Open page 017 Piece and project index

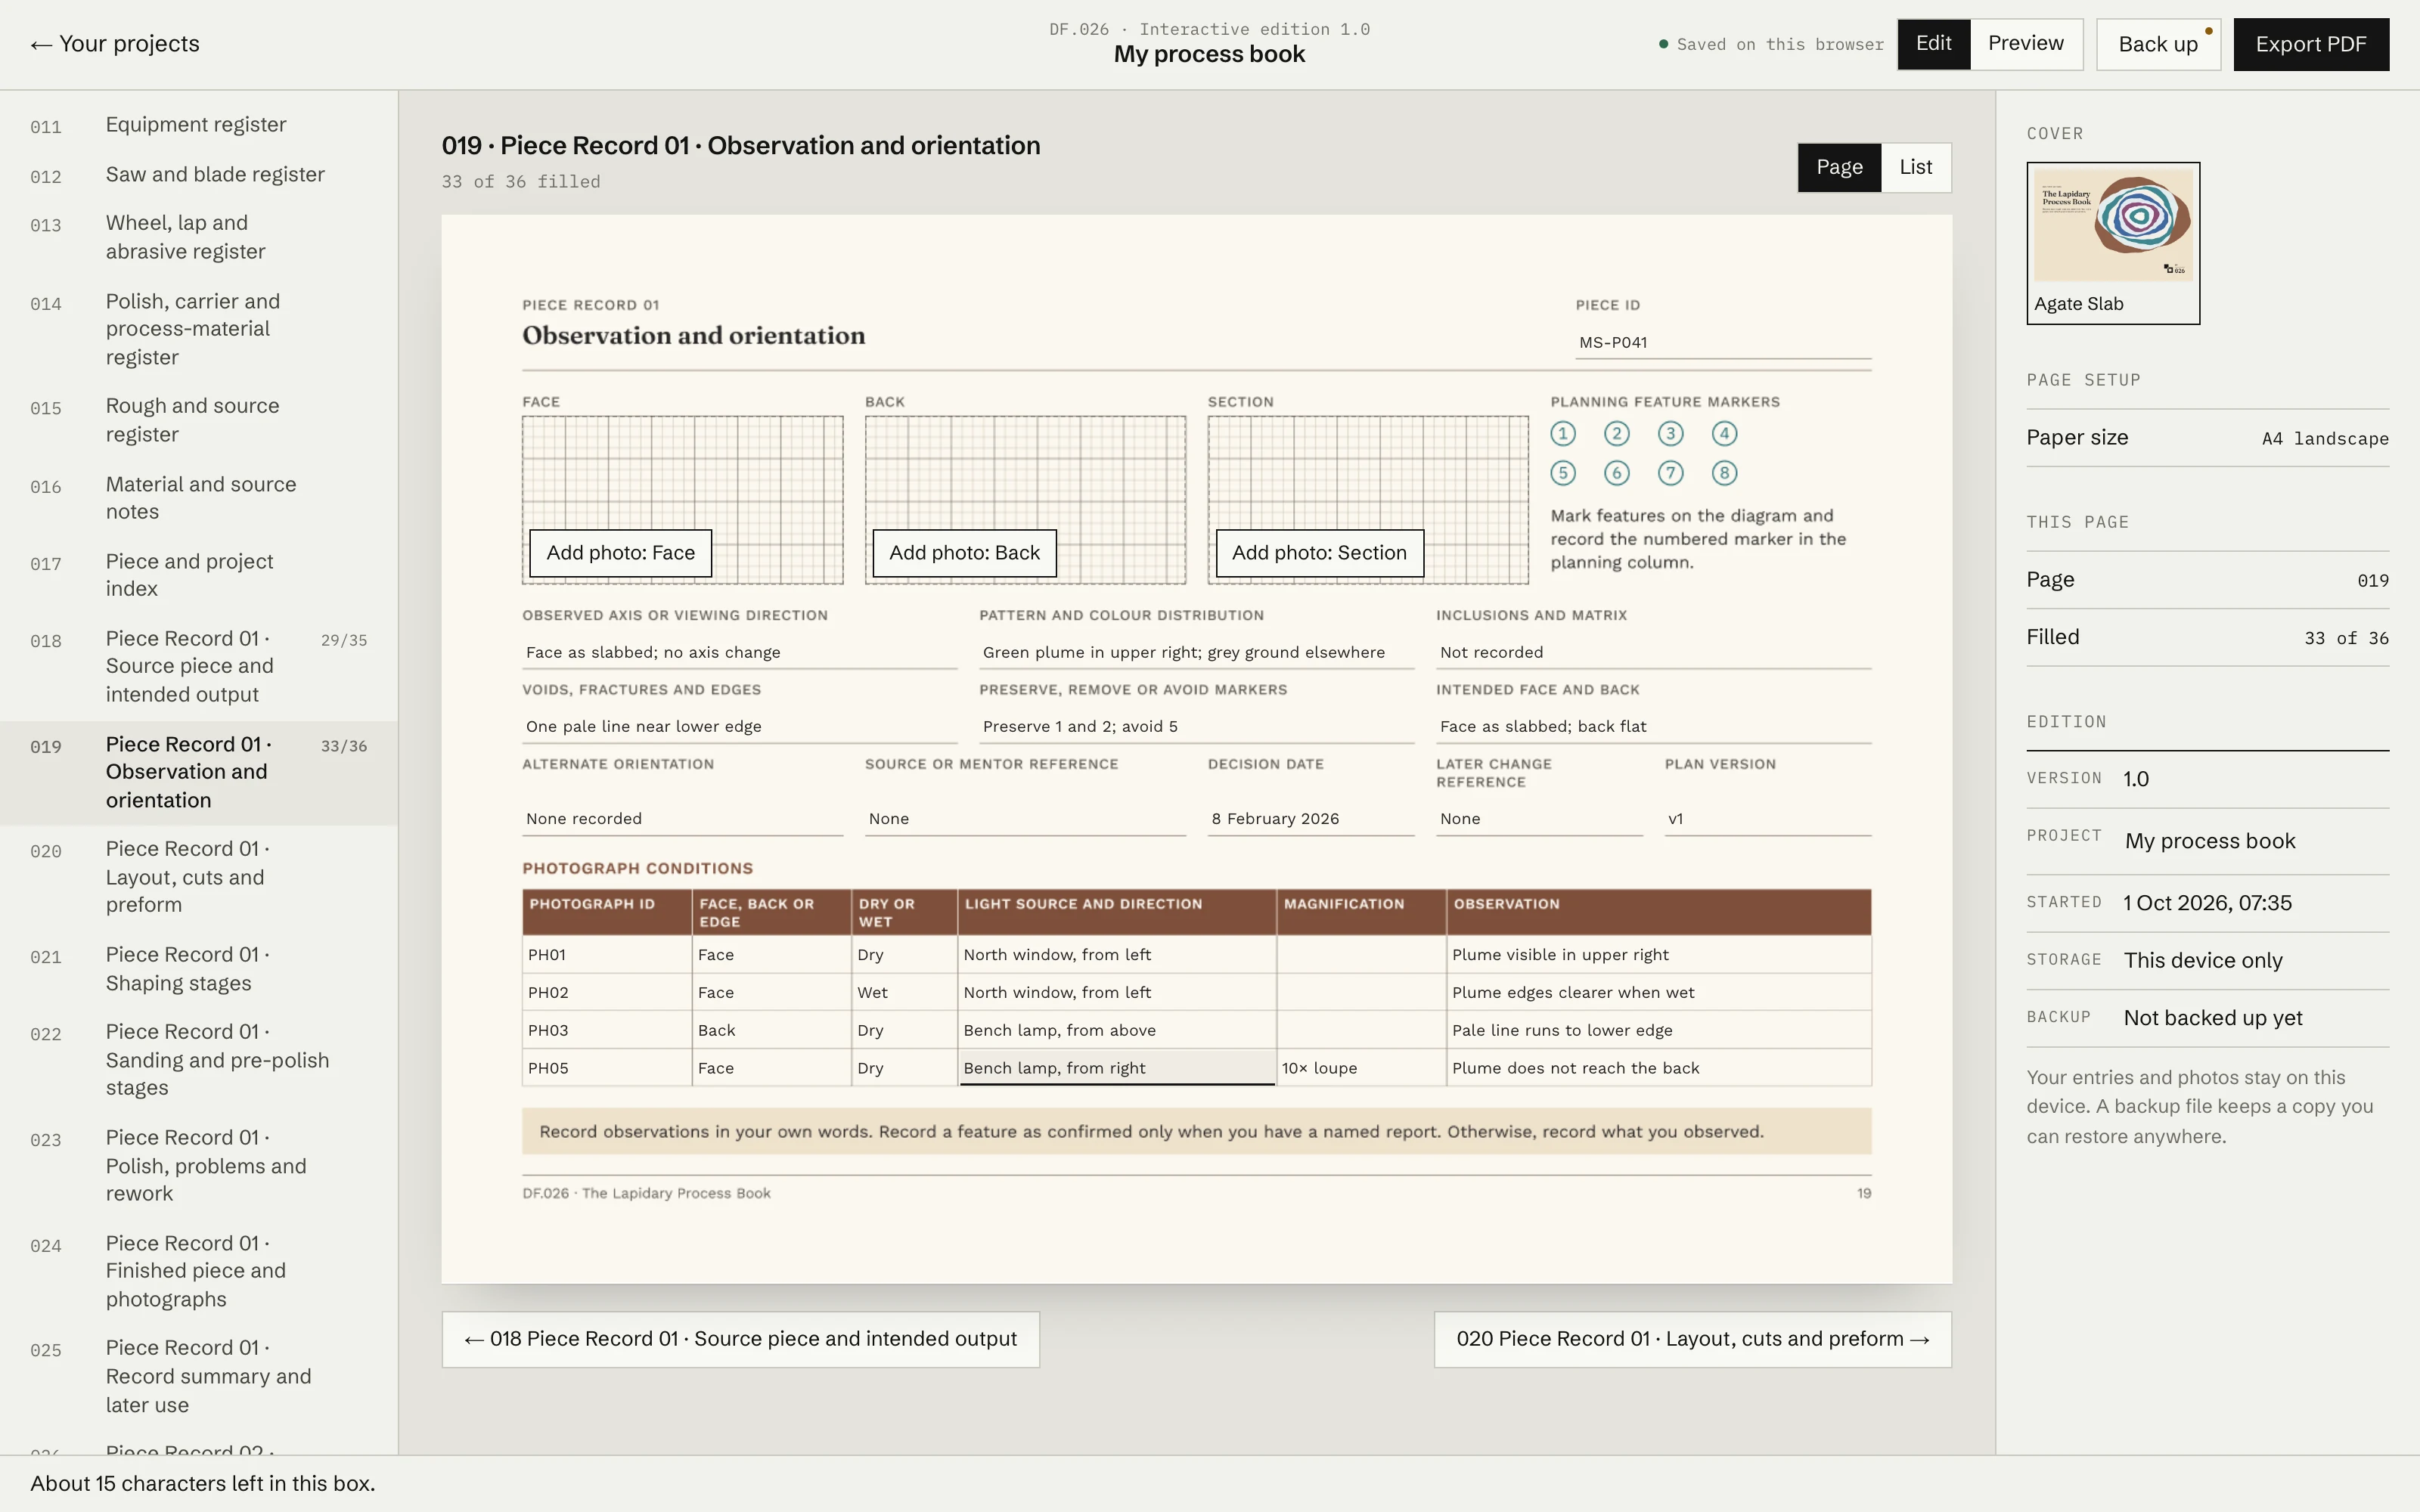coord(198,575)
